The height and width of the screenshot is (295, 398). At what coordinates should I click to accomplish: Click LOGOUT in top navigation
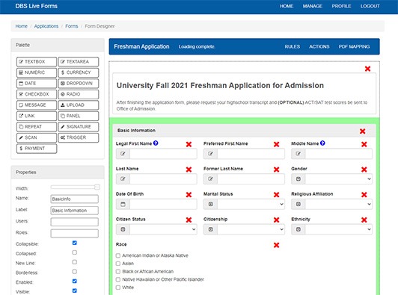click(370, 6)
